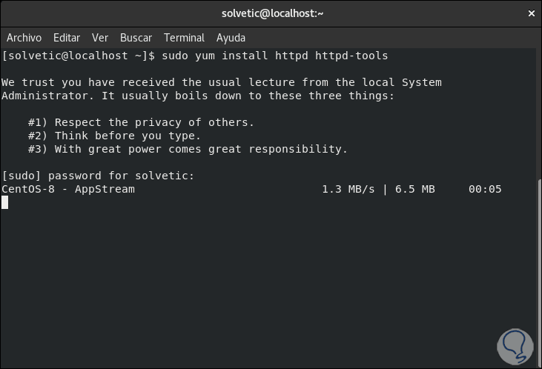Open the Terminal menu
542x369 pixels.
coord(184,38)
